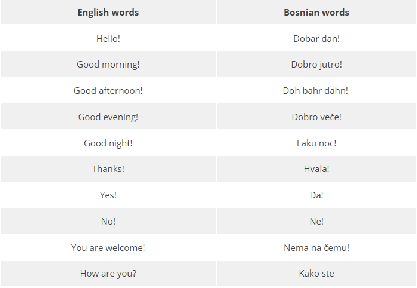
Task: Click the 'Da!' translation cell
Action: click(x=316, y=195)
